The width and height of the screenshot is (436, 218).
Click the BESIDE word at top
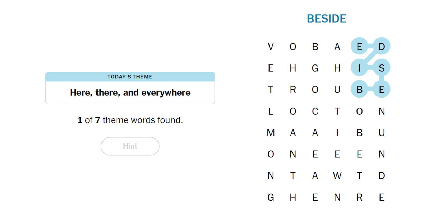coord(326,19)
